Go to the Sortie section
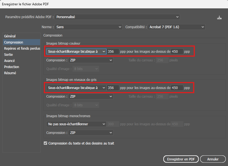 point(8,55)
